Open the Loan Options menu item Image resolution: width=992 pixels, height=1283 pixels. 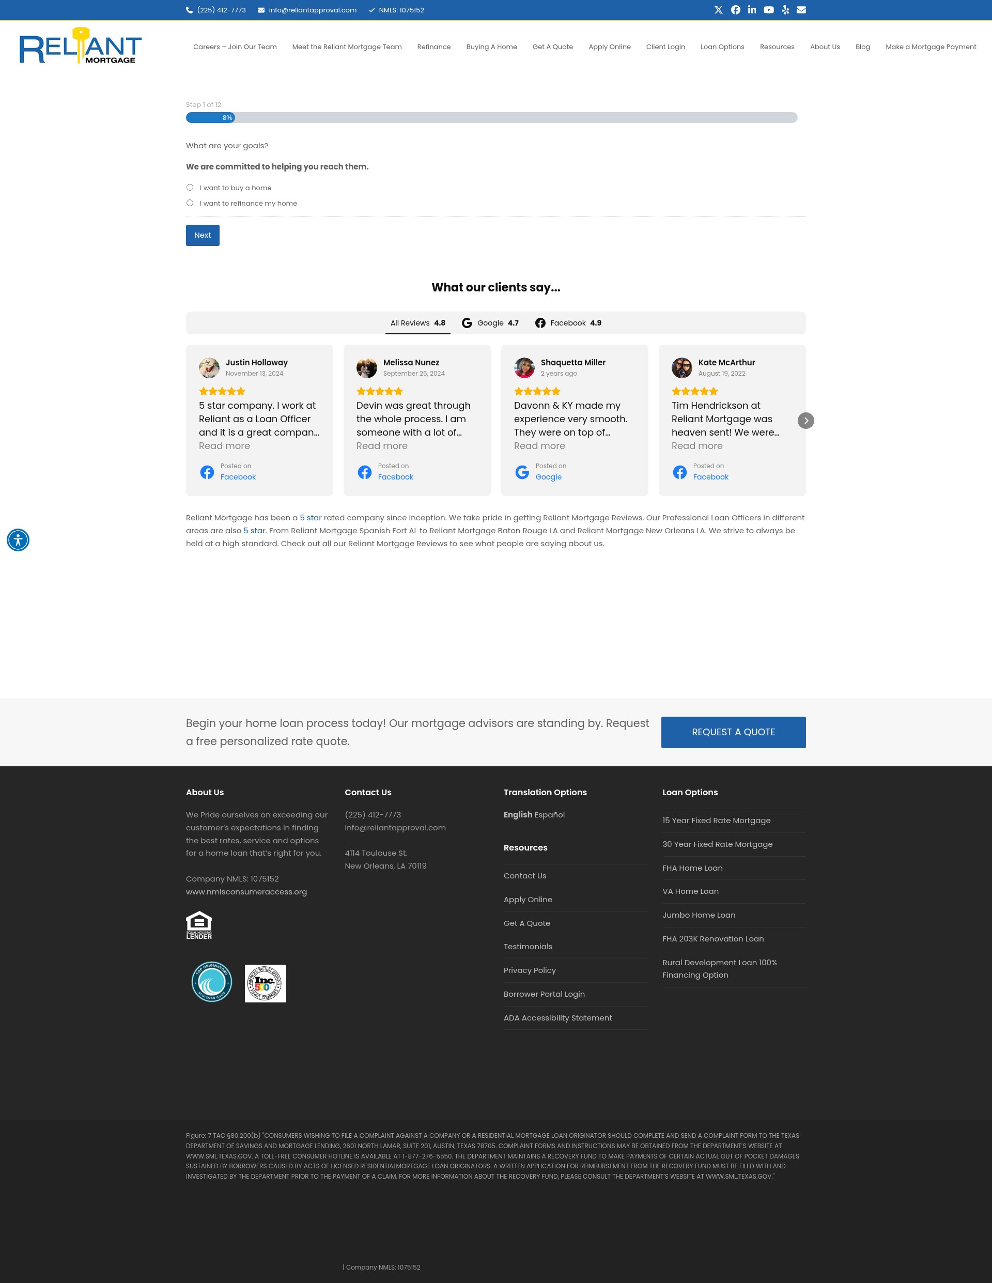722,47
